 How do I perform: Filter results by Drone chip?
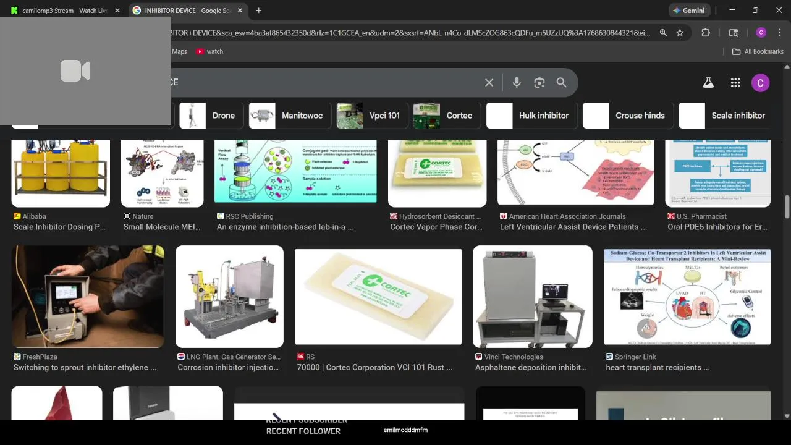point(210,116)
